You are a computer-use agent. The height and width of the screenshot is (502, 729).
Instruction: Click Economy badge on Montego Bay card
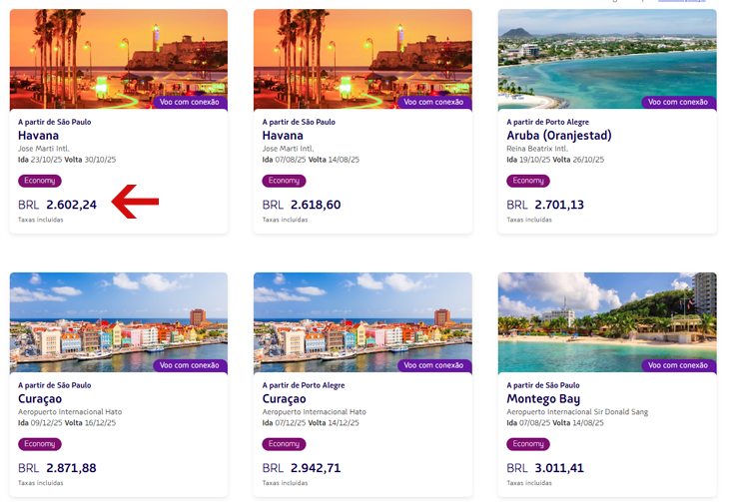pyautogui.click(x=528, y=444)
